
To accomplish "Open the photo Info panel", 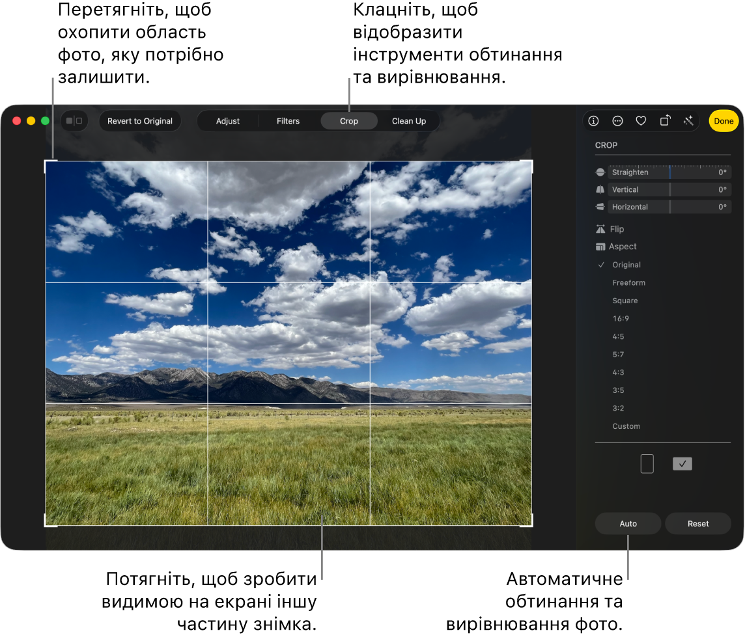I will [x=593, y=121].
